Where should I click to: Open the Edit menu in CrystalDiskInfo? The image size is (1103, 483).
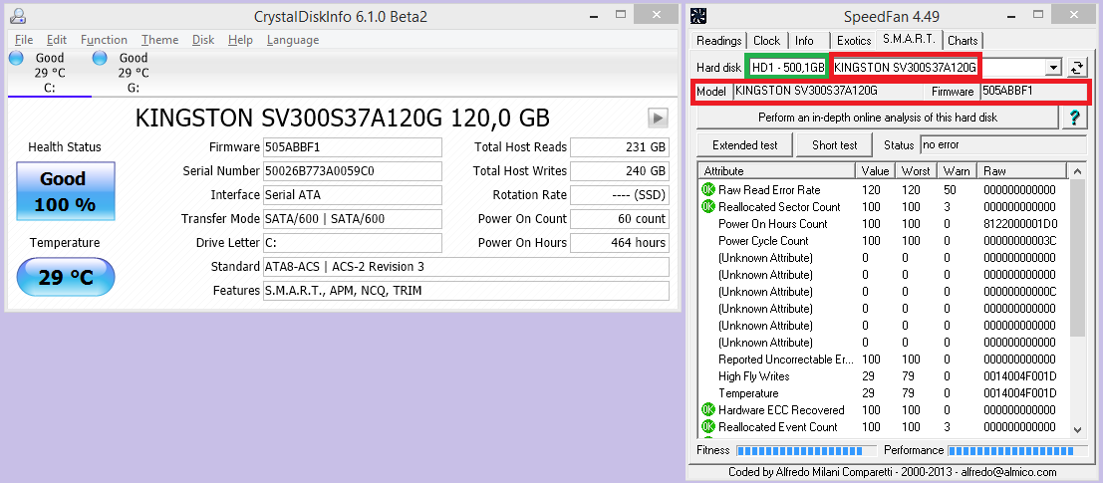pos(57,40)
